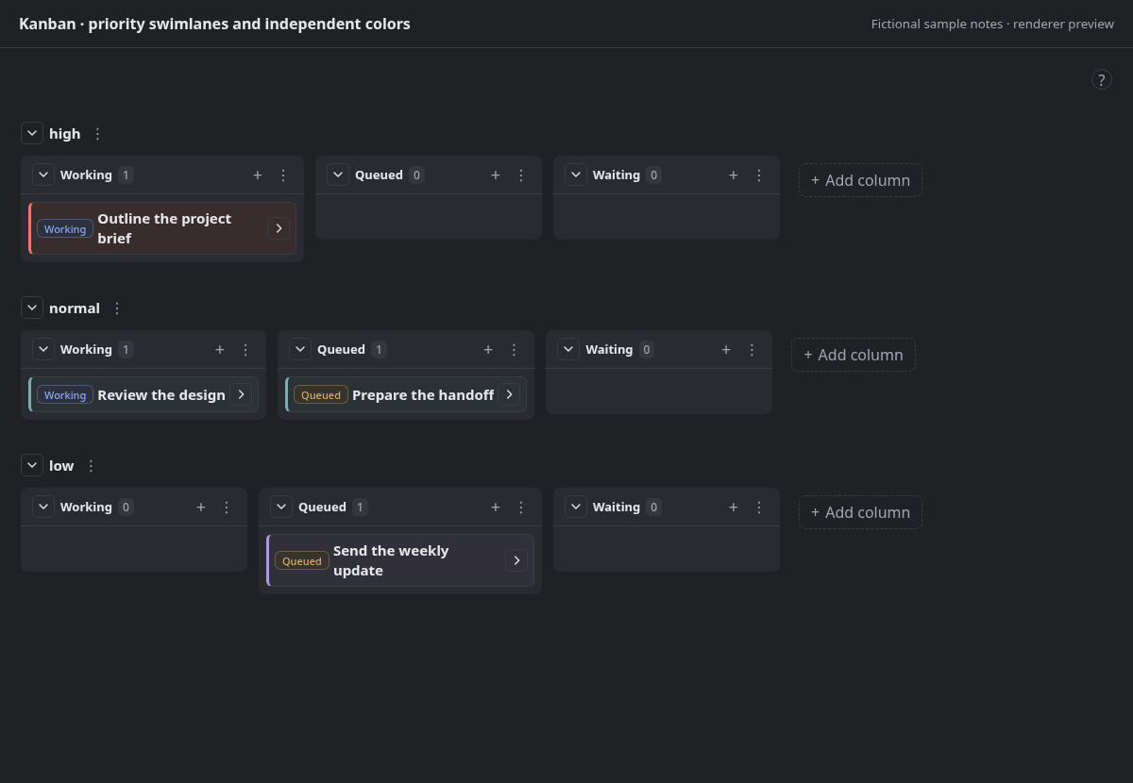
Task: Open the normal swimlane options menu
Action: (x=117, y=308)
